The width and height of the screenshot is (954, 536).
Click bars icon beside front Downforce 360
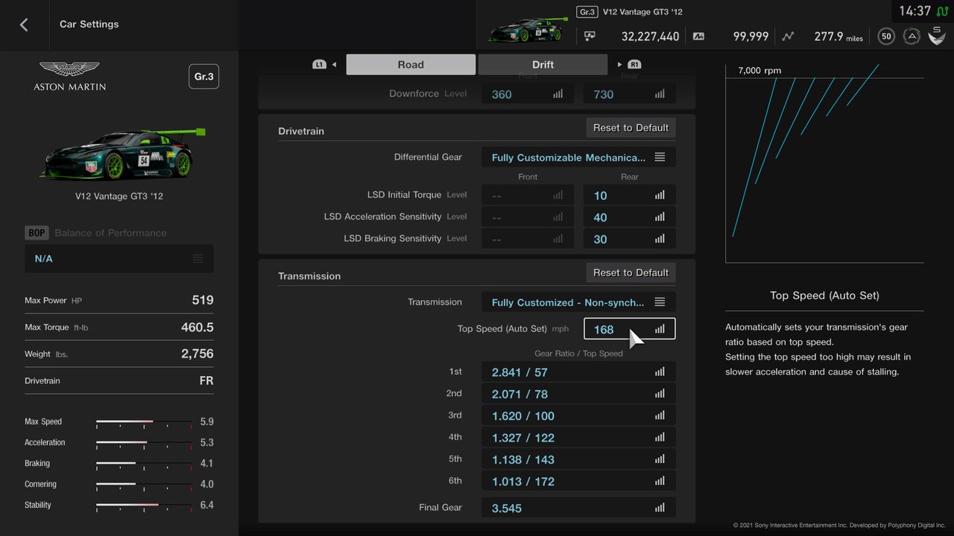point(558,95)
